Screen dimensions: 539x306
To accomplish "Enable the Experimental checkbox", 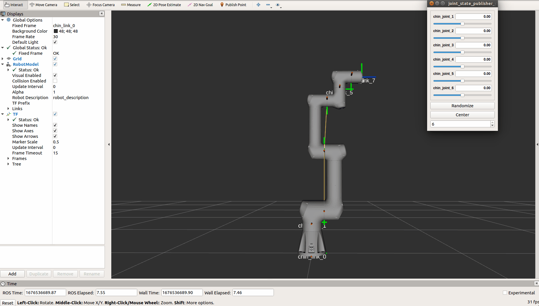I will [x=505, y=293].
